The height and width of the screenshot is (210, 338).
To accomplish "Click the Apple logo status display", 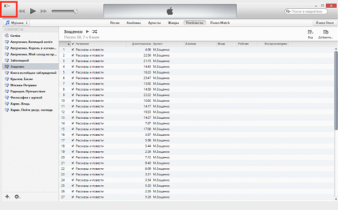I will click(x=170, y=11).
